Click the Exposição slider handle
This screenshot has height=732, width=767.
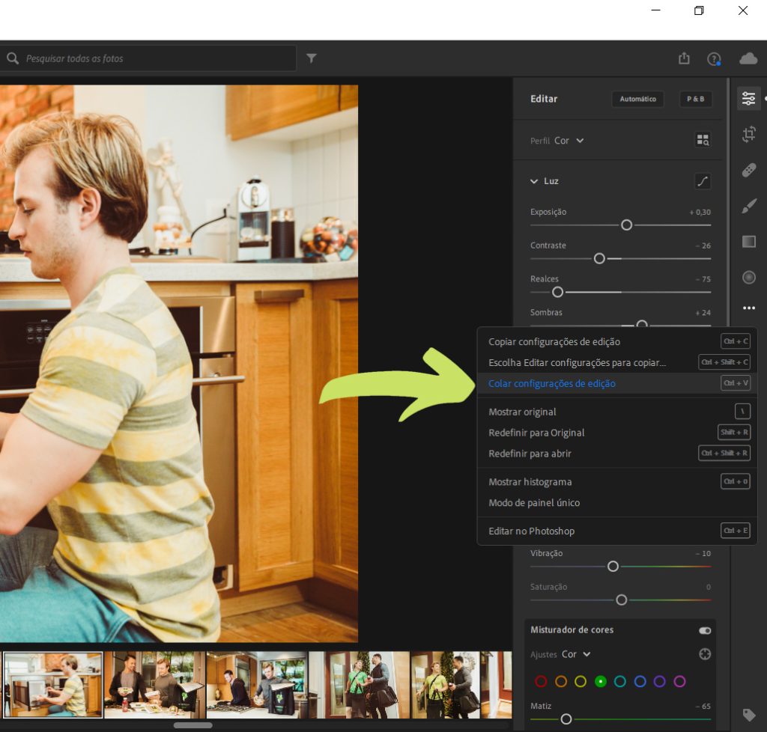(627, 225)
